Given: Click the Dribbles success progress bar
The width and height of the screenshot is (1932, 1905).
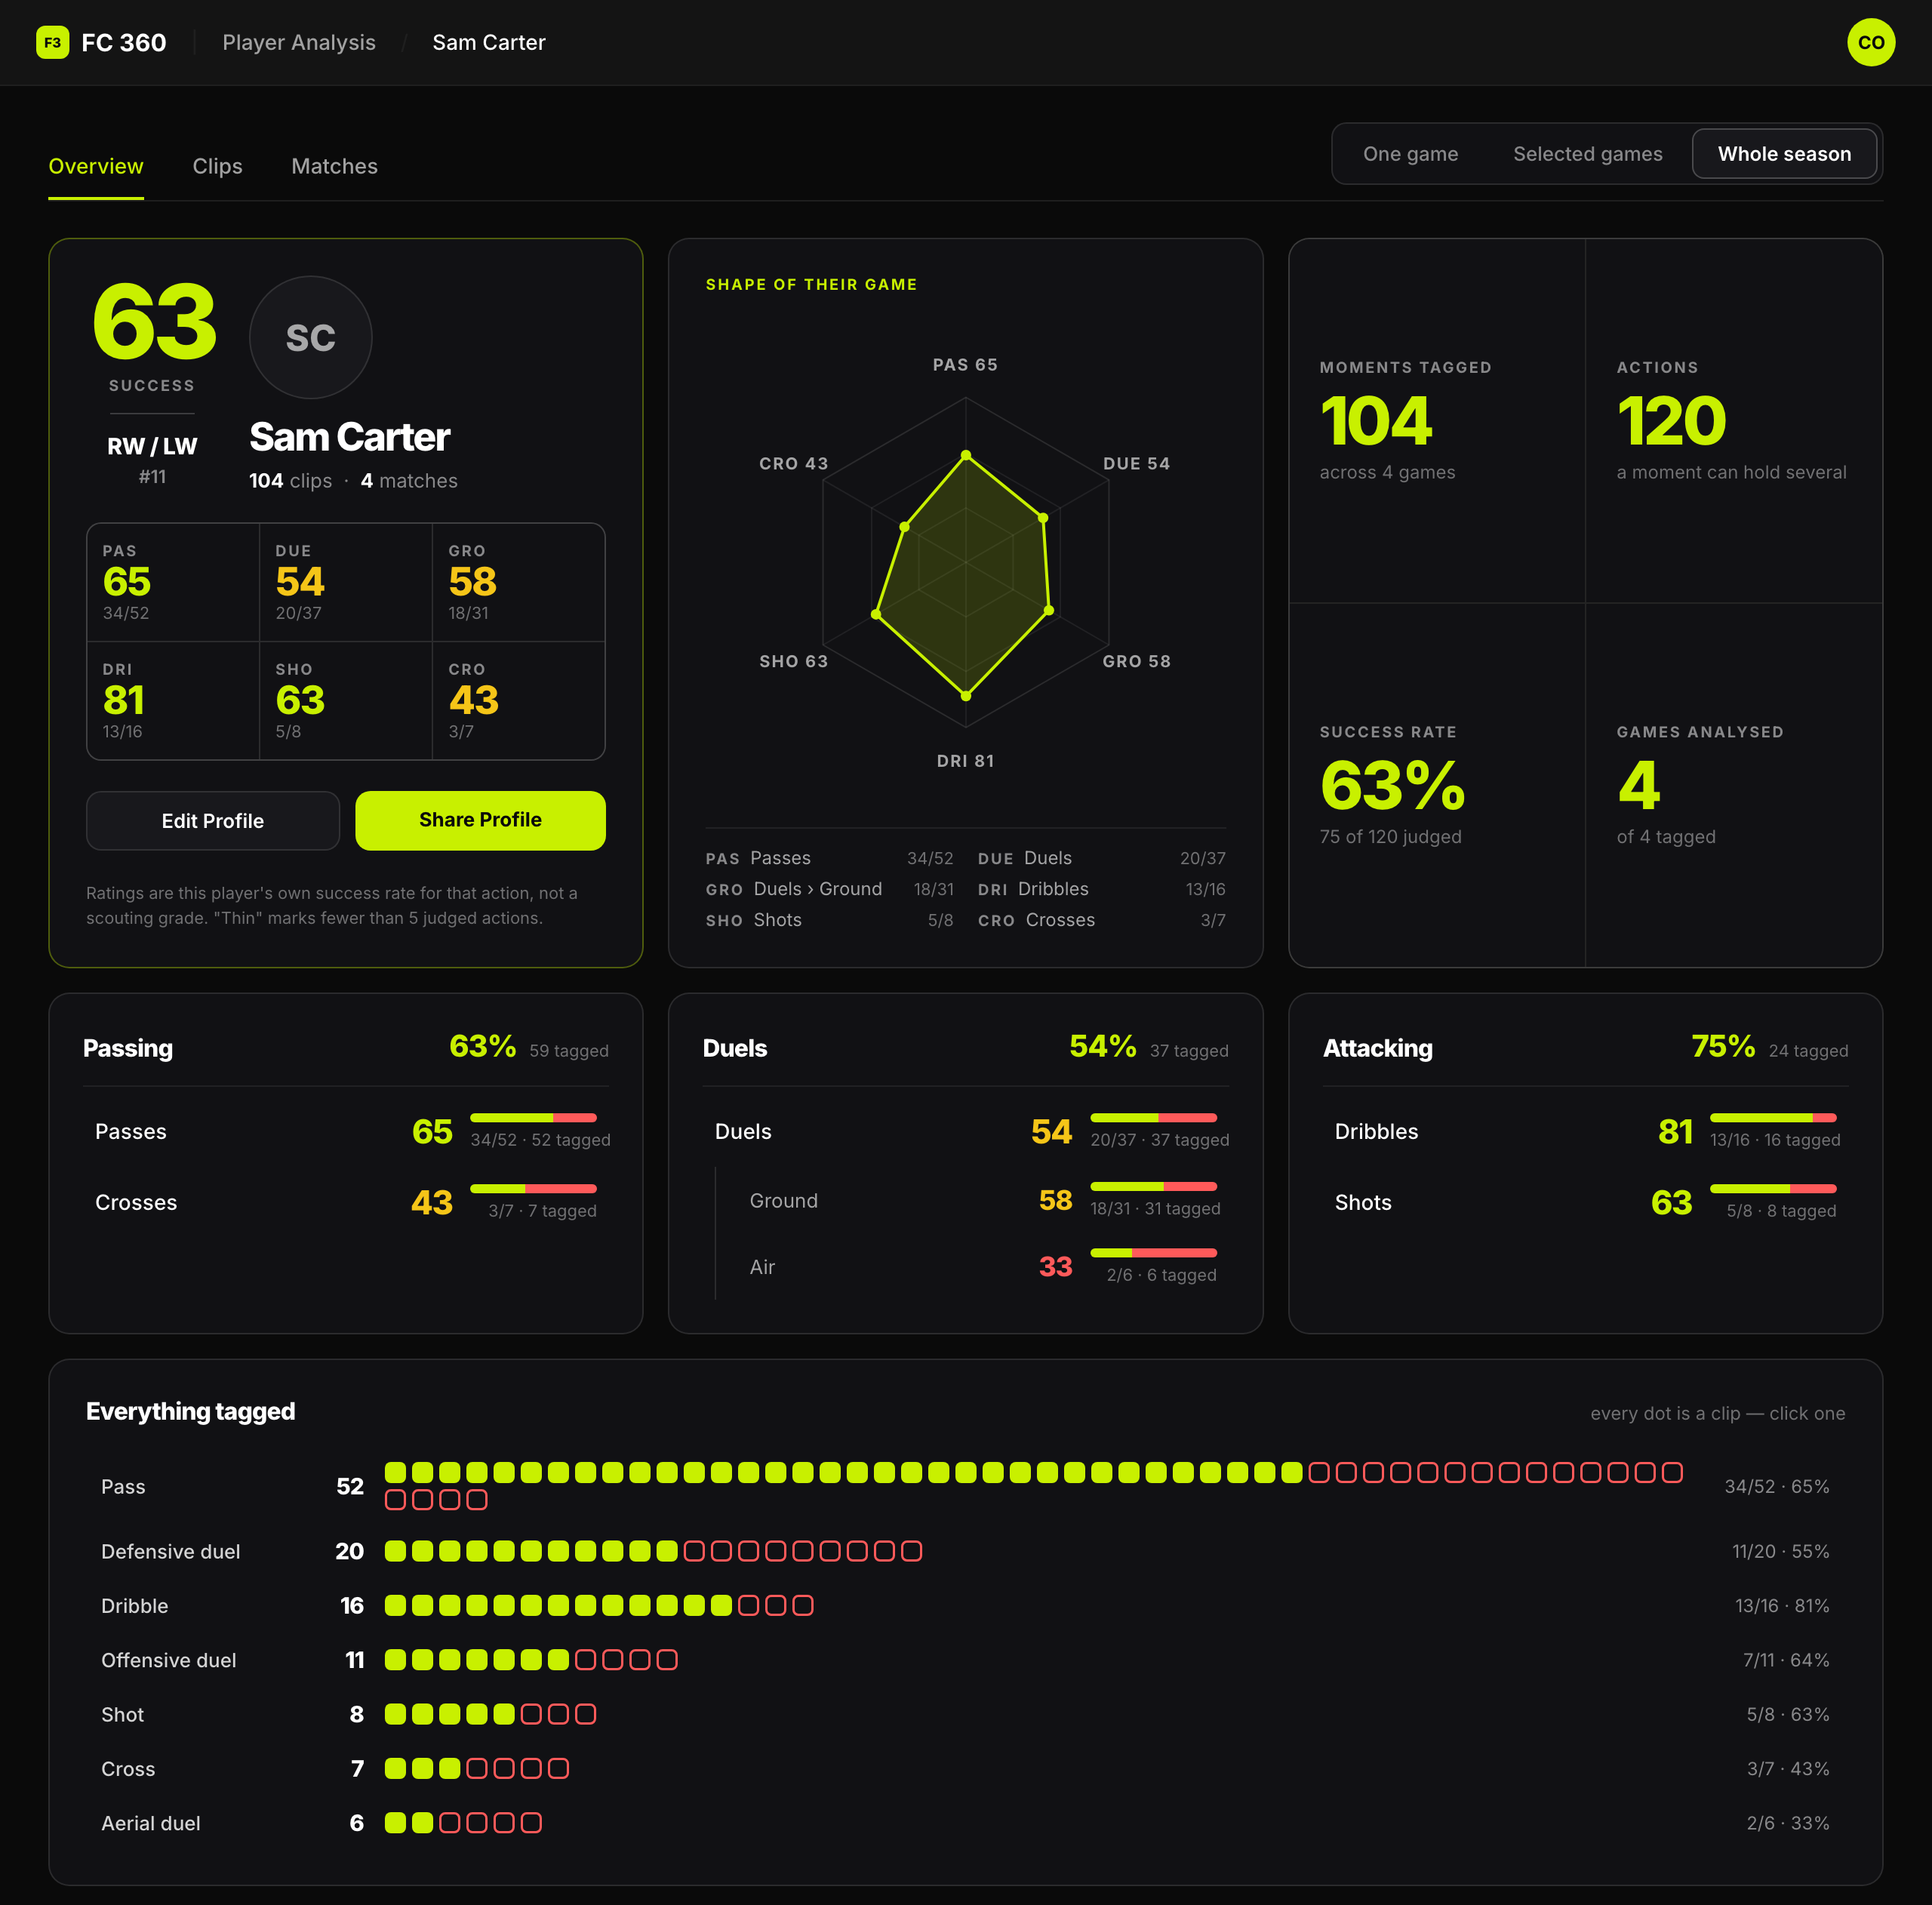Looking at the screenshot, I should (x=1773, y=1117).
